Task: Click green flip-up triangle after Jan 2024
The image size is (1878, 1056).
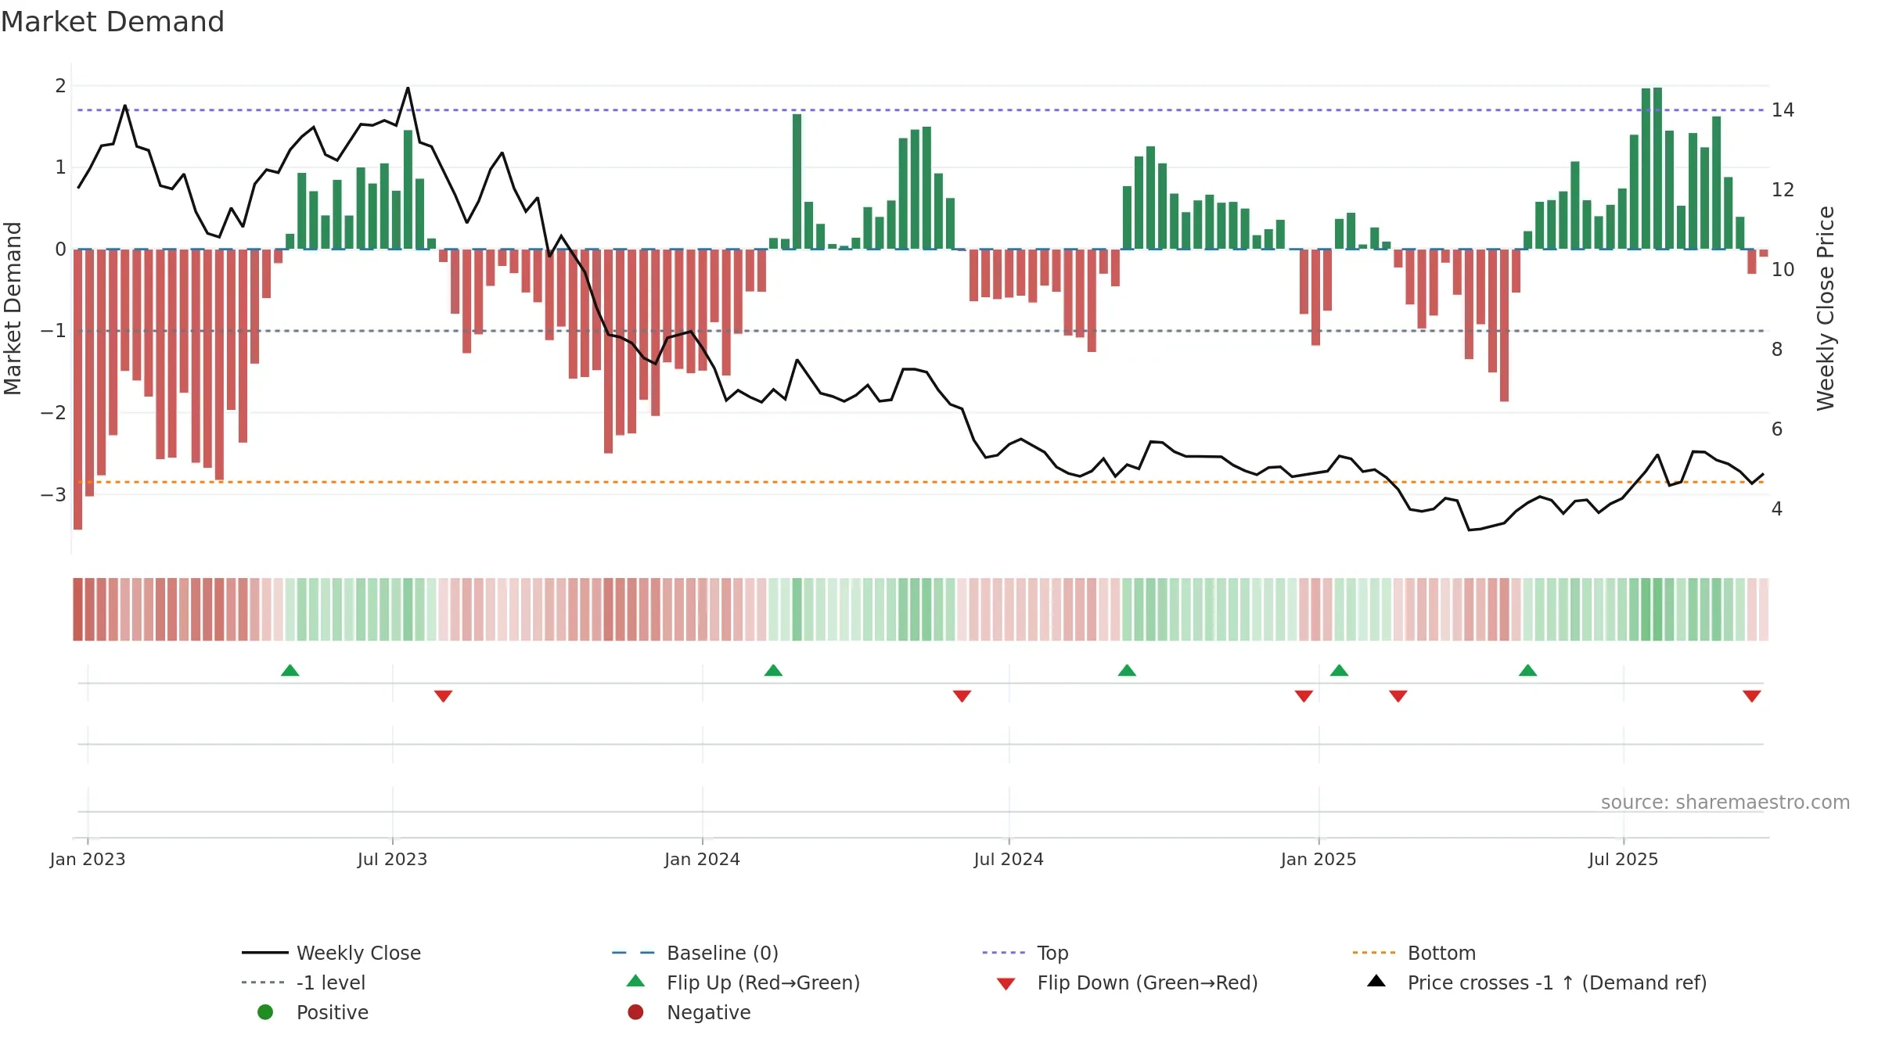Action: pos(773,670)
